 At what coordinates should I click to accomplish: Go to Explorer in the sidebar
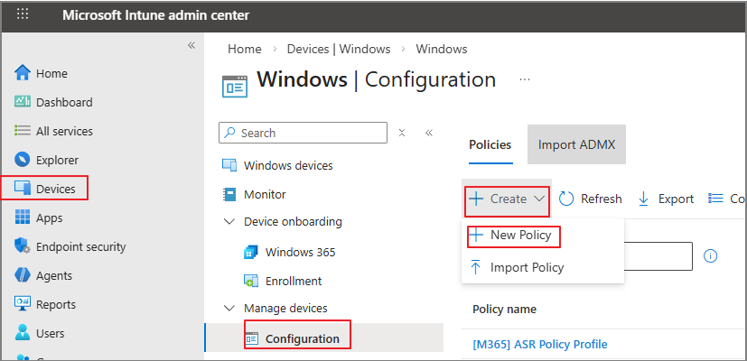(x=57, y=160)
